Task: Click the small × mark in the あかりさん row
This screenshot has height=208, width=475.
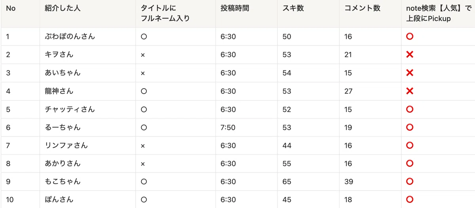Action: coord(143,164)
